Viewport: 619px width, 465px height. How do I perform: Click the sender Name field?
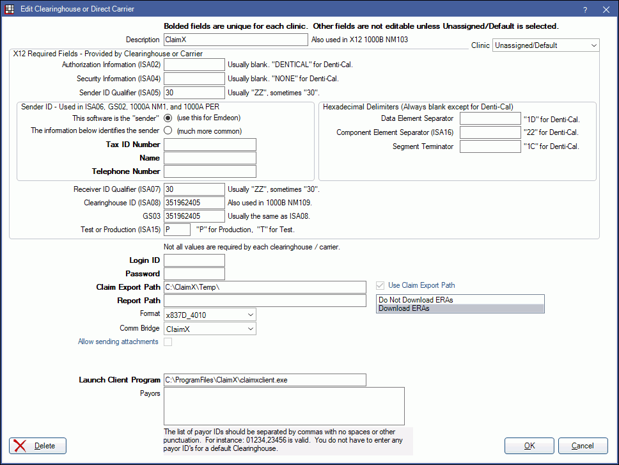[210, 158]
